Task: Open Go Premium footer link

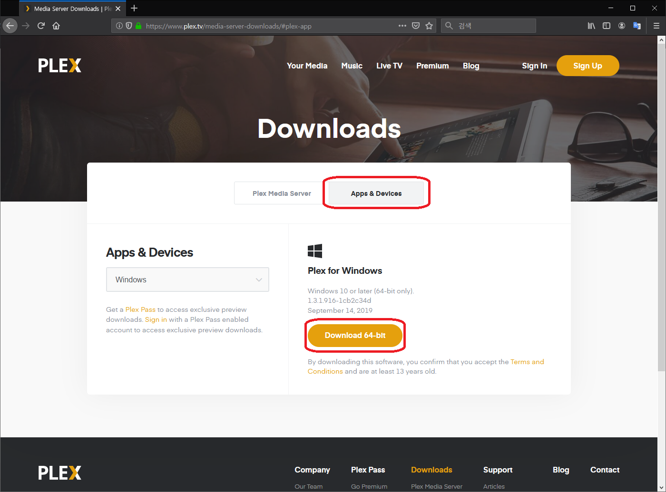Action: [369, 486]
